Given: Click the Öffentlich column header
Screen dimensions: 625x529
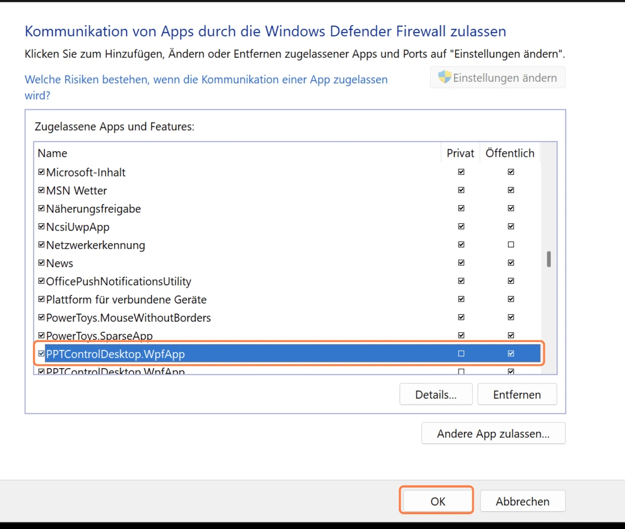Looking at the screenshot, I should tap(510, 153).
